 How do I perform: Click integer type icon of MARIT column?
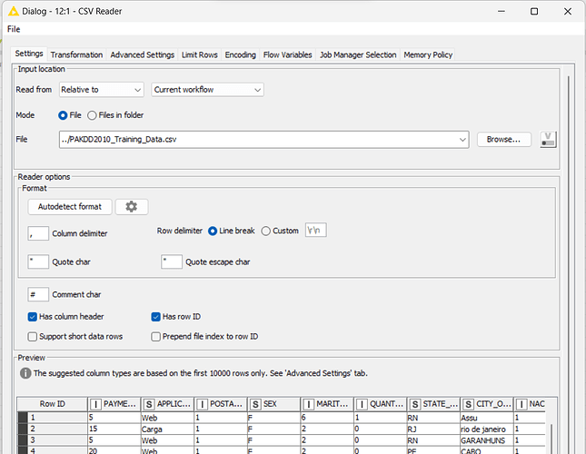click(x=309, y=404)
